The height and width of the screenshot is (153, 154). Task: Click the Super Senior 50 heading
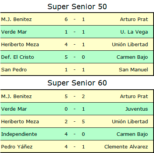click(x=77, y=6)
